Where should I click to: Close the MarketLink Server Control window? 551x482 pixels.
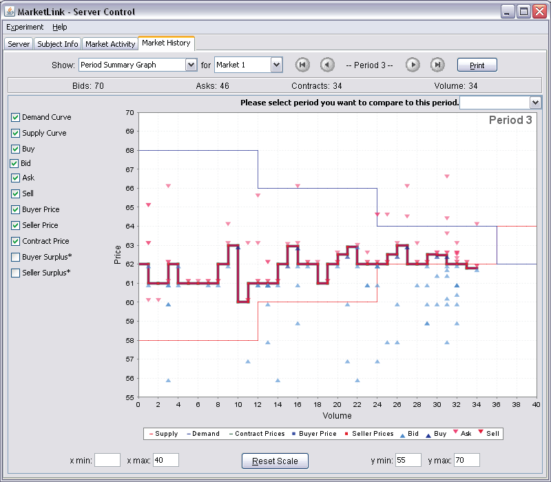tap(540, 12)
